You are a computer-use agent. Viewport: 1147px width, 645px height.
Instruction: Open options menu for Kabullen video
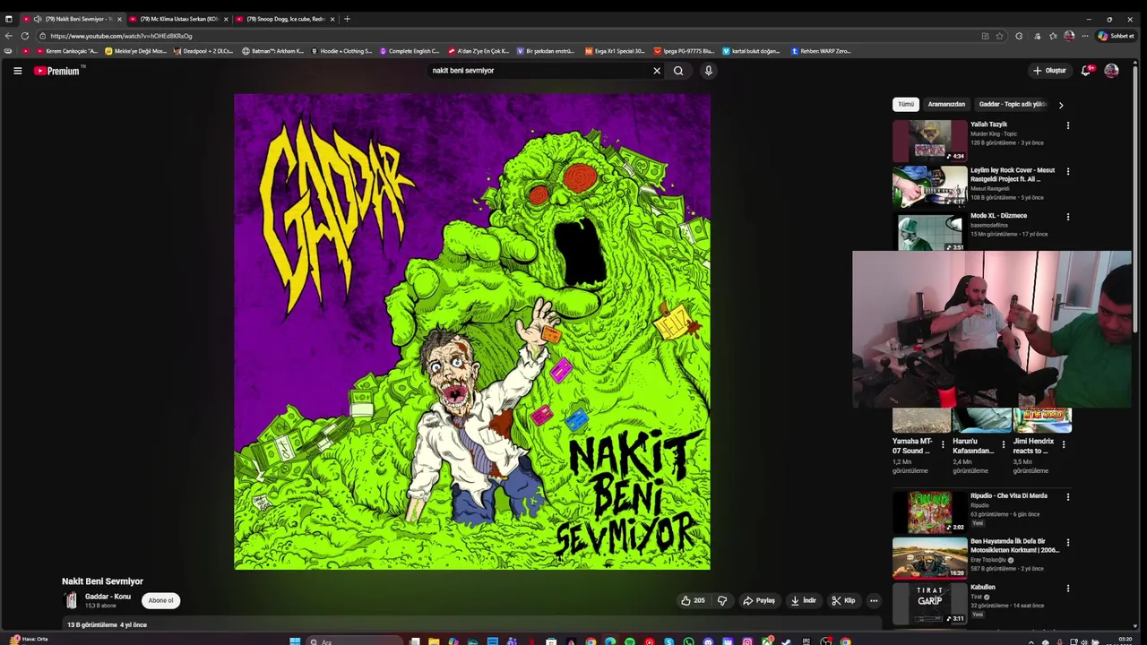pos(1067,589)
